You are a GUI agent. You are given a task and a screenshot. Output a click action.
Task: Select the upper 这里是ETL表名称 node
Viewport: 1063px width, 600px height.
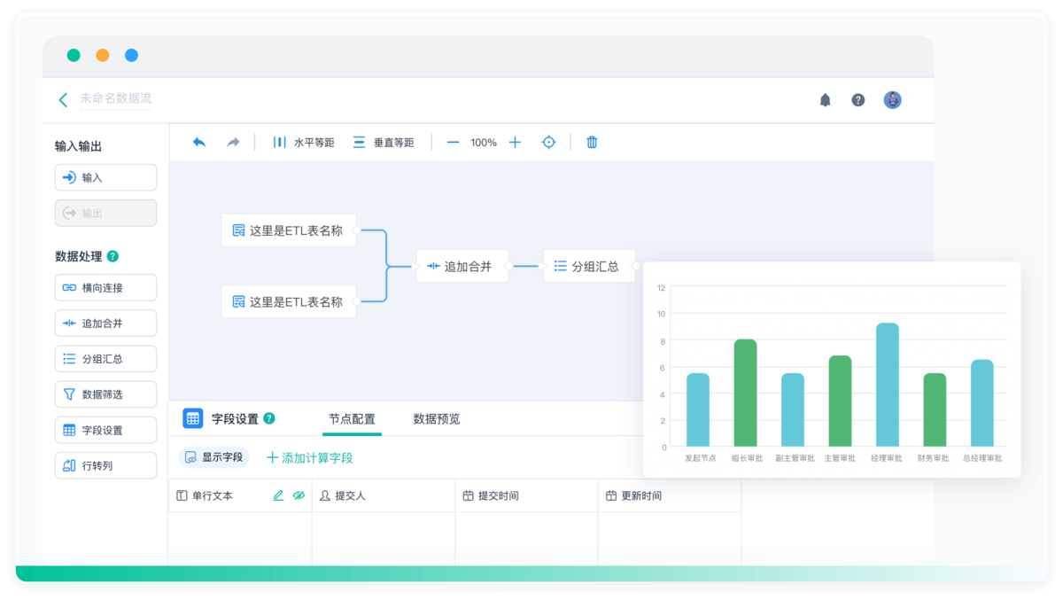click(x=289, y=230)
